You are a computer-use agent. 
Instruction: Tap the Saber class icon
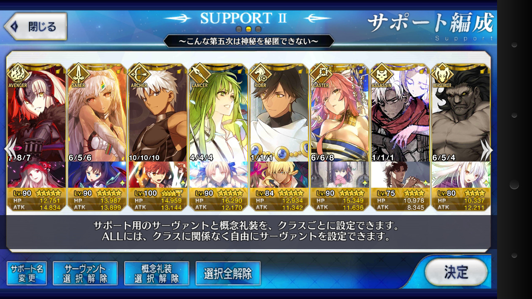[x=79, y=74]
